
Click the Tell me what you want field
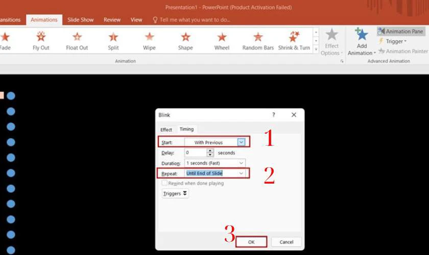195,20
